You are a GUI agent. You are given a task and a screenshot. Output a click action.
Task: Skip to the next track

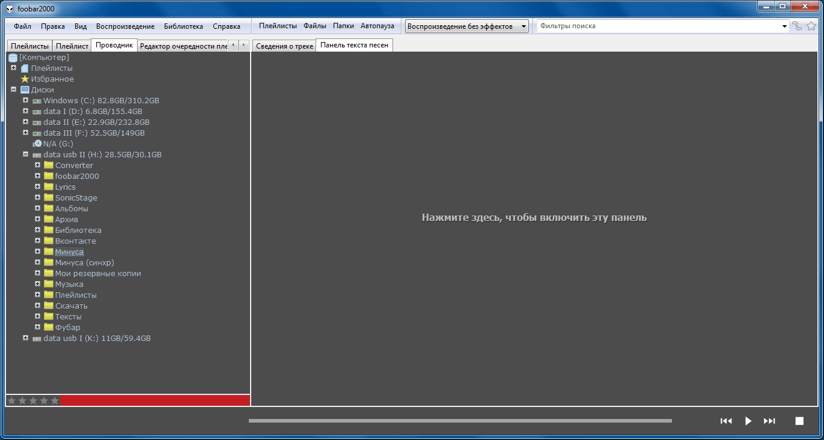point(769,421)
